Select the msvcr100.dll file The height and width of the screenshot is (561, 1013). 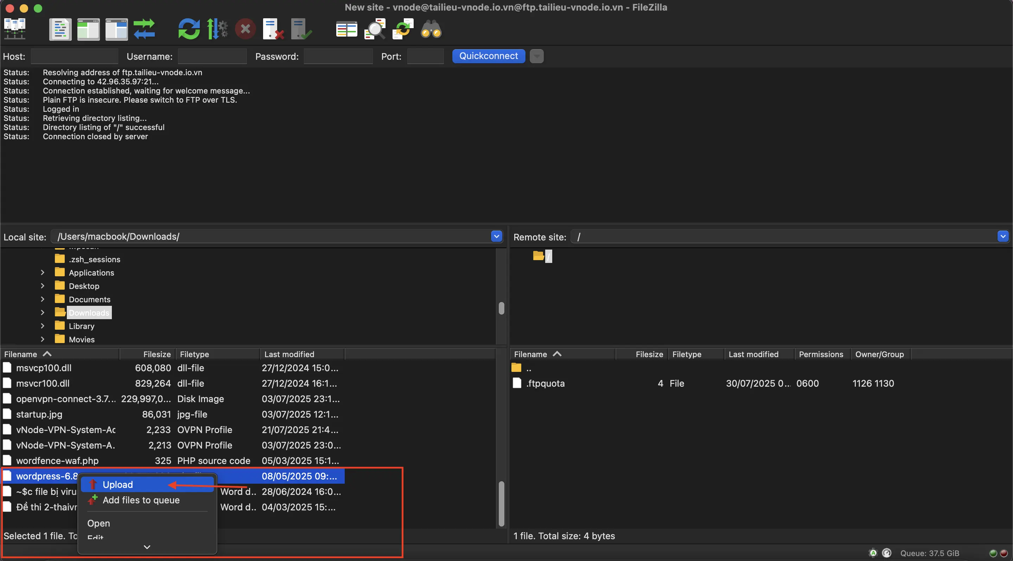coord(173,383)
